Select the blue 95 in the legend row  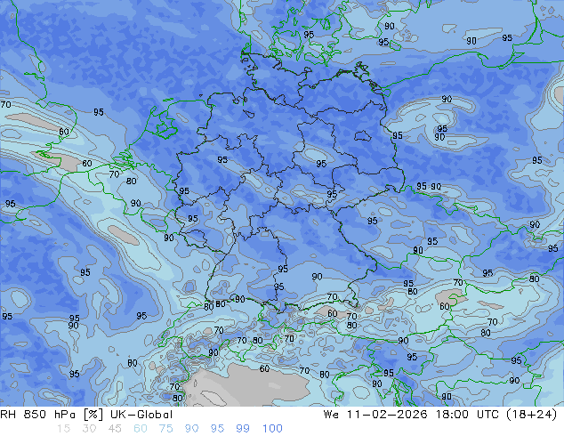(217, 429)
